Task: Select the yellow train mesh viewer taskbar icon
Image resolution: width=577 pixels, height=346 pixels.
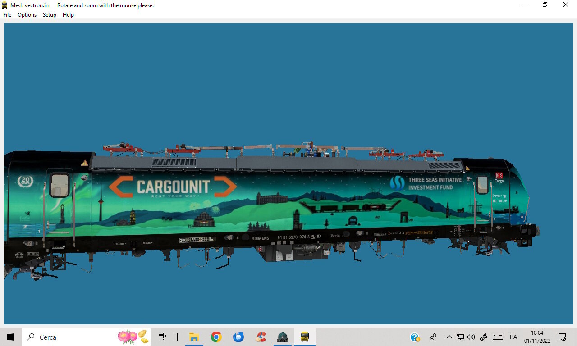Action: 305,337
